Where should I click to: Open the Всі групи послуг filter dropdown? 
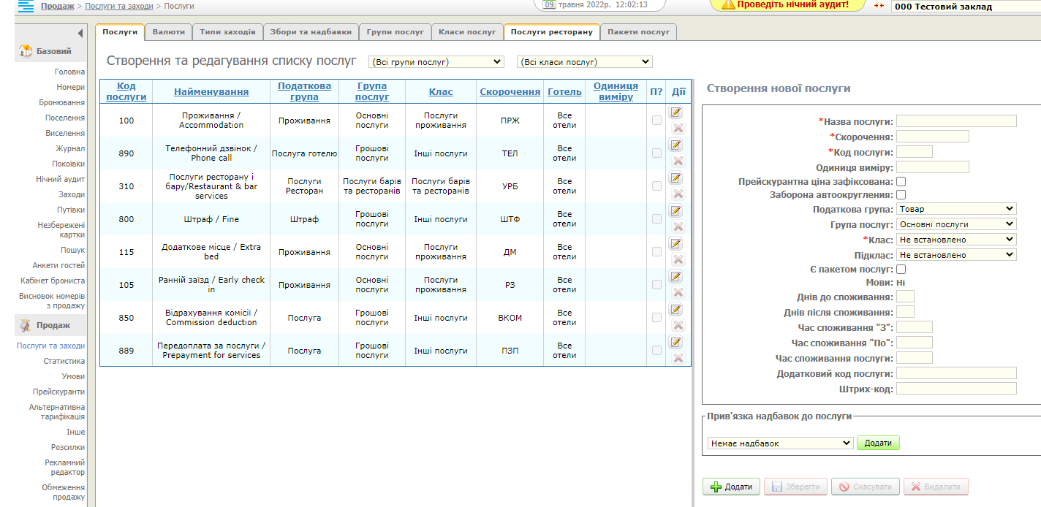point(436,62)
